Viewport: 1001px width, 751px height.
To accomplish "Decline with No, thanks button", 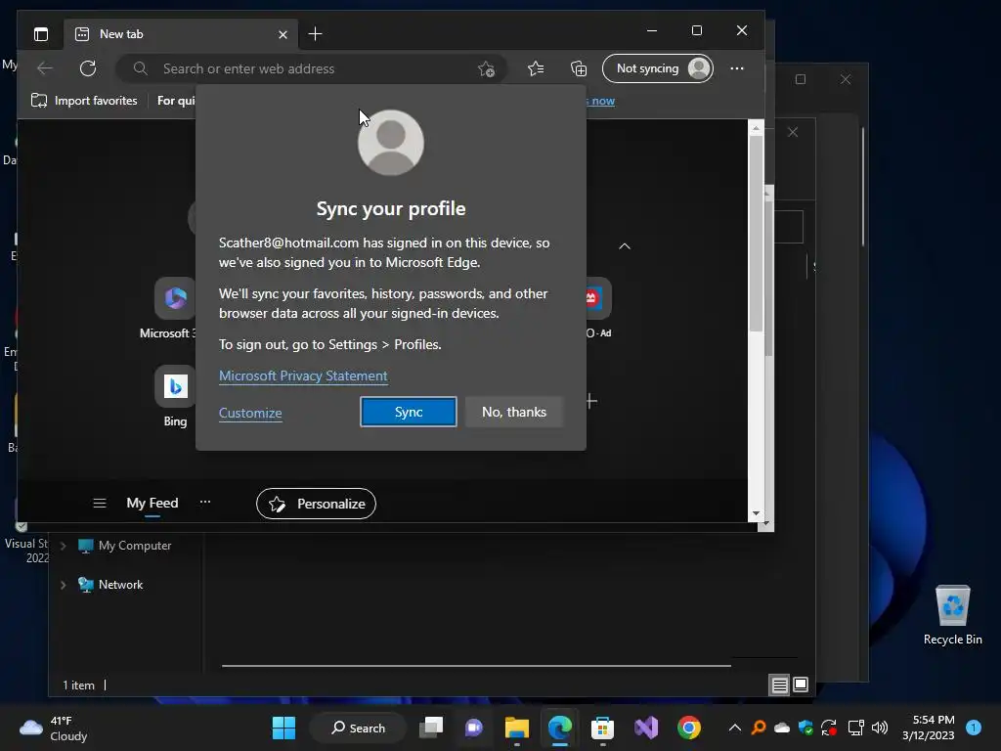I will click(514, 412).
